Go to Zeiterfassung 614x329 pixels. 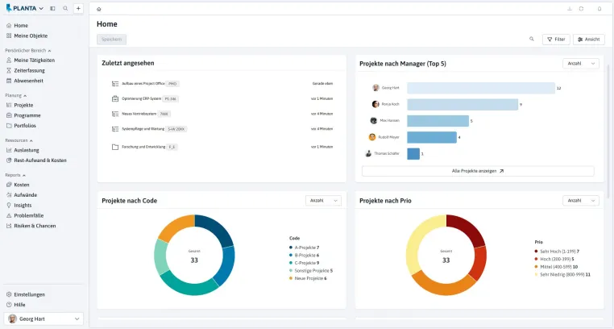(29, 70)
